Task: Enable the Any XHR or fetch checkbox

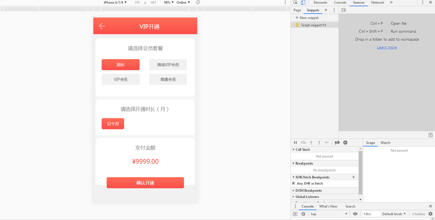Action: pyautogui.click(x=294, y=183)
